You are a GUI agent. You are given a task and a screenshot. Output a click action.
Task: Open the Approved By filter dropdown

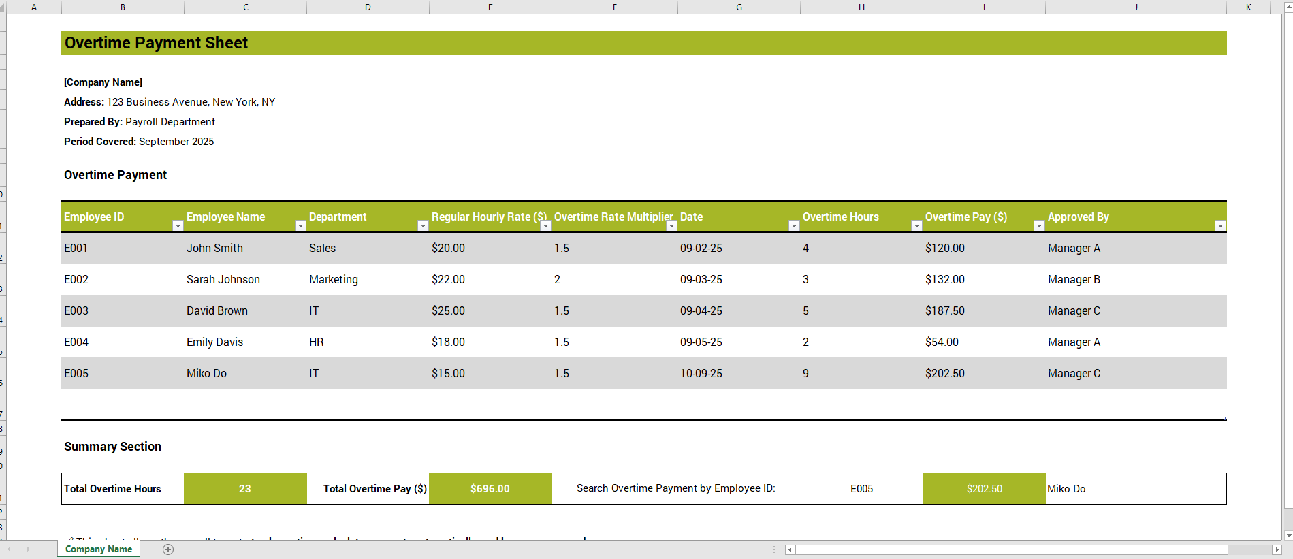(1220, 226)
